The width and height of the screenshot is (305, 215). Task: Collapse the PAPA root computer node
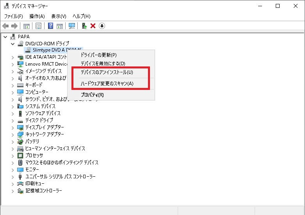point(5,36)
